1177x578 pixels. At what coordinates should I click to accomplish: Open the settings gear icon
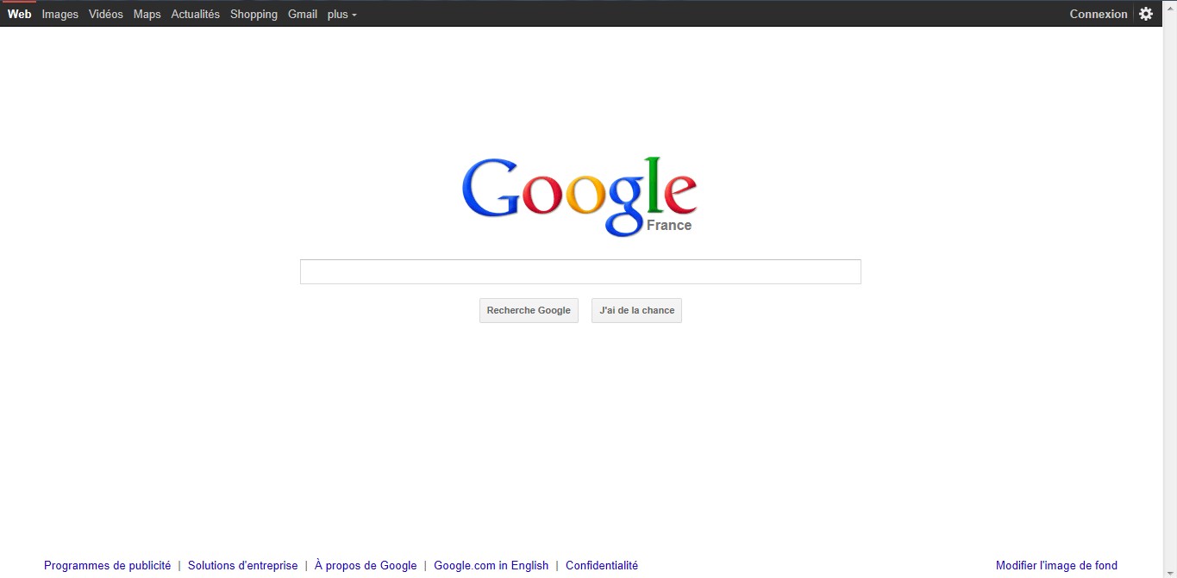pos(1145,14)
